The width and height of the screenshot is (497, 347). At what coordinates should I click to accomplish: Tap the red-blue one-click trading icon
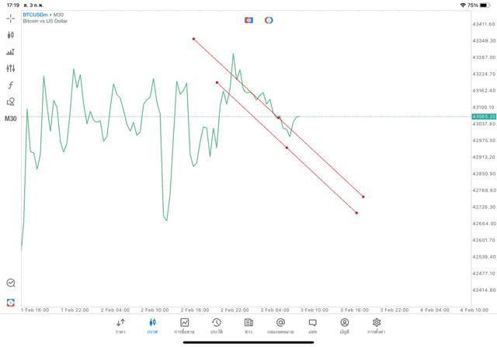[248, 20]
